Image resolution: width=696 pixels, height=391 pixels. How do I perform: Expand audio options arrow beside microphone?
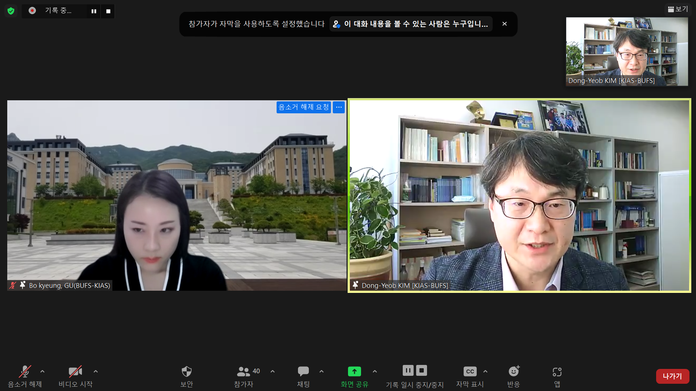(42, 371)
